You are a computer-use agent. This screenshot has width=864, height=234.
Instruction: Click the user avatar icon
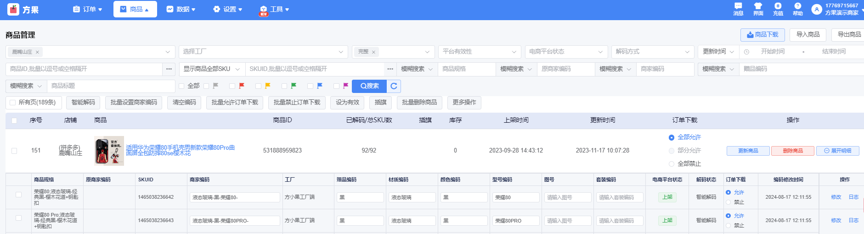coord(816,9)
